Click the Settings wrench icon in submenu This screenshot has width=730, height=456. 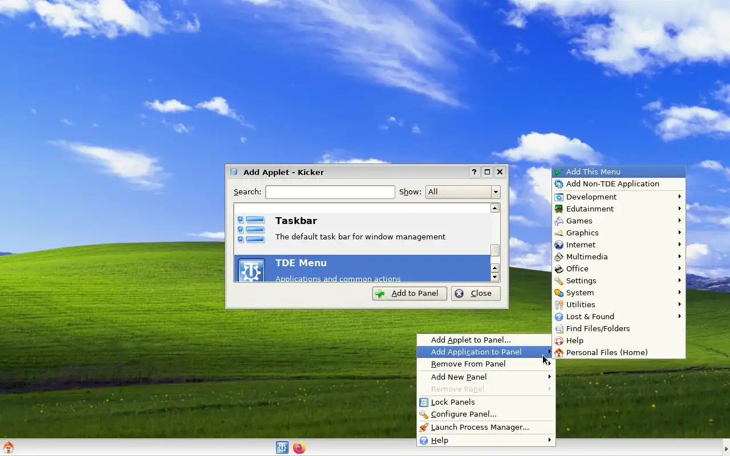coord(559,281)
